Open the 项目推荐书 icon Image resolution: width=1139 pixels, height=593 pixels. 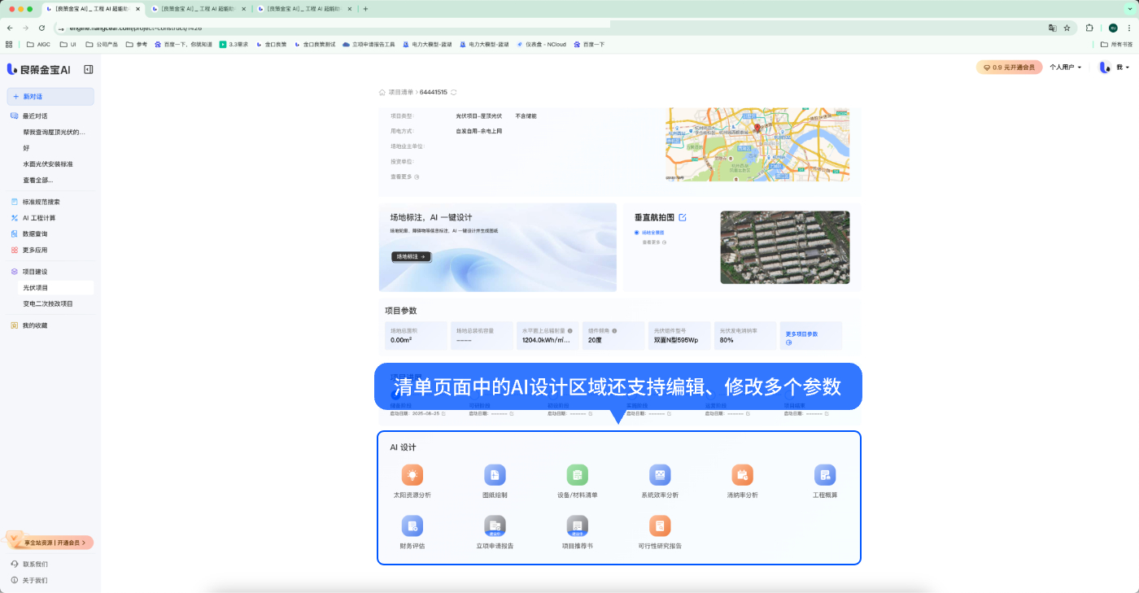(x=578, y=525)
